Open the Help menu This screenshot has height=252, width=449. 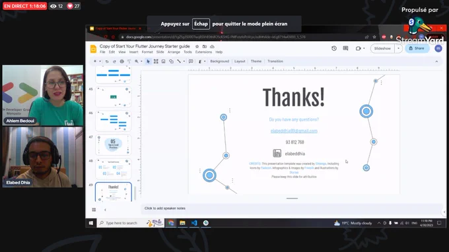point(219,52)
